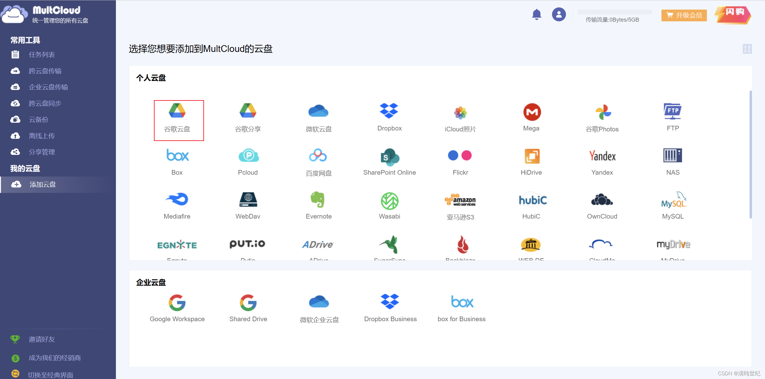Click the notification bell icon
Screen dimensions: 765x379
(x=537, y=15)
